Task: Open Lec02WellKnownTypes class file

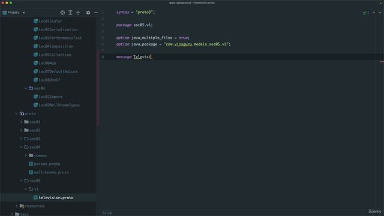Action: pos(59,105)
